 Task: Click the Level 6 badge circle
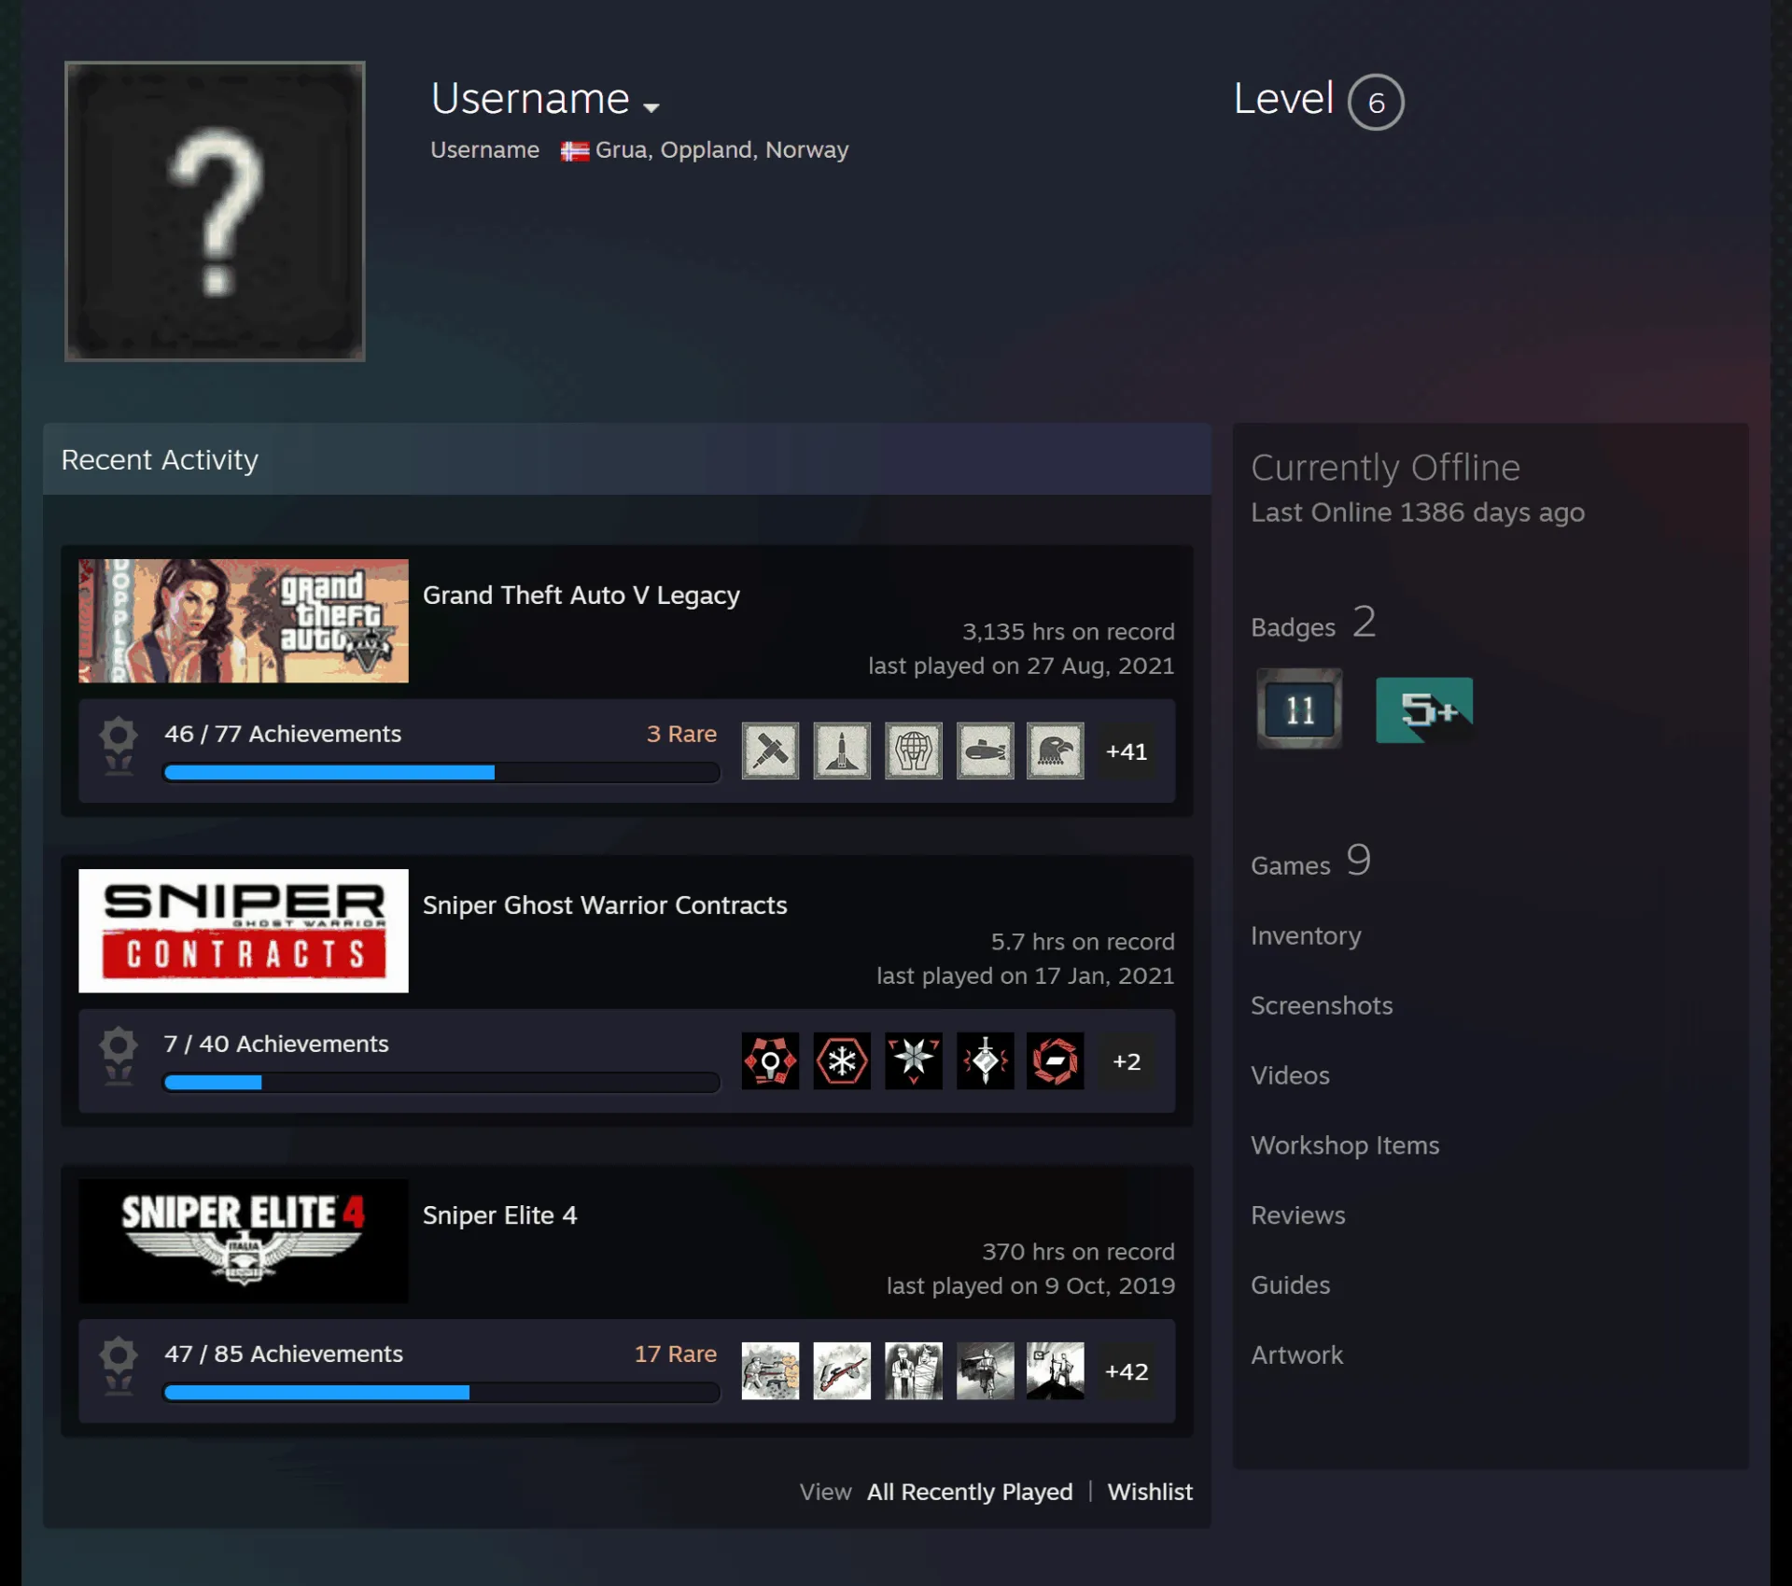(x=1376, y=102)
